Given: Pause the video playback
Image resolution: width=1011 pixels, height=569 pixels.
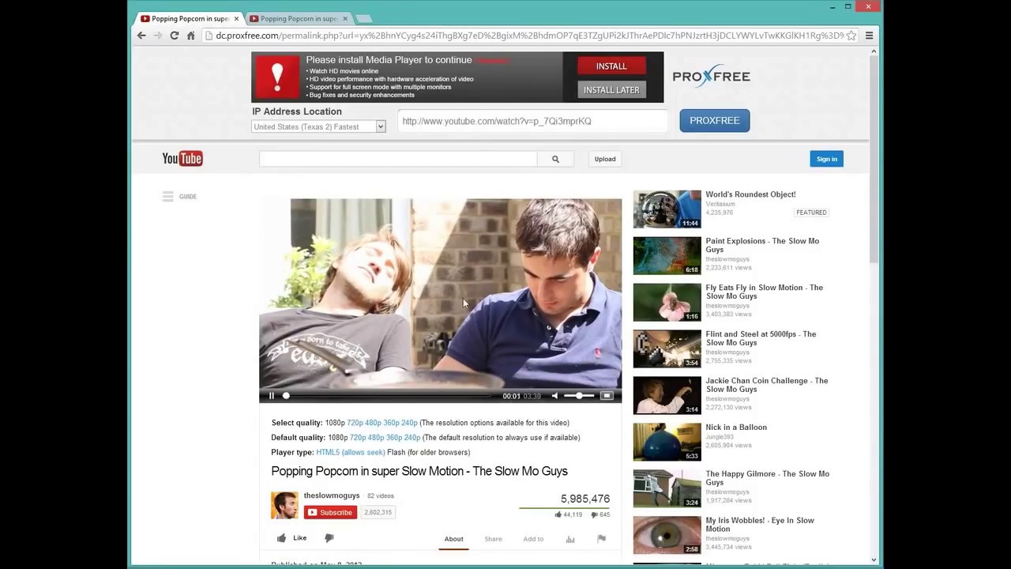Looking at the screenshot, I should pos(271,396).
